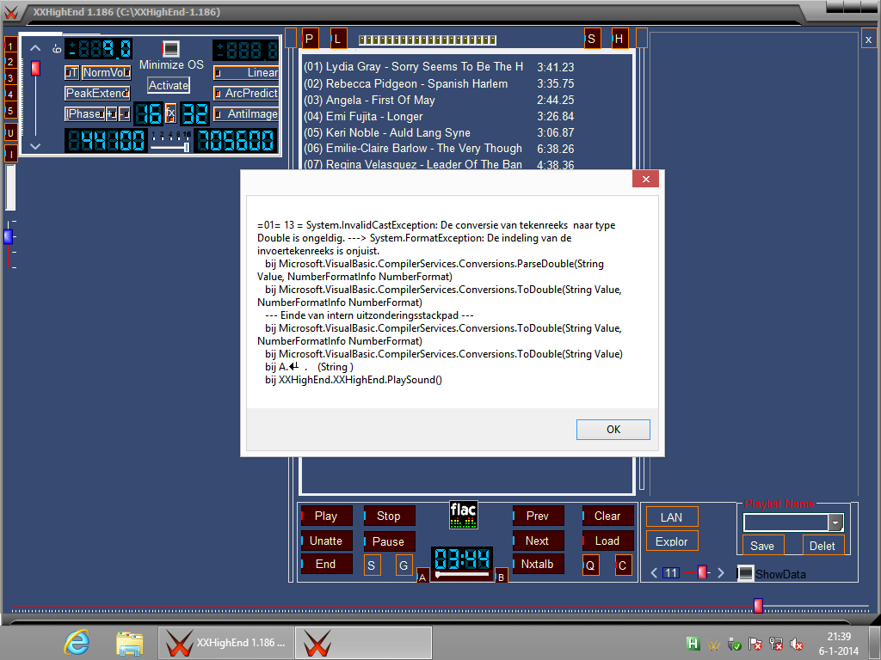Save the playlist with the Save button
Image resolution: width=881 pixels, height=660 pixels.
click(x=763, y=546)
